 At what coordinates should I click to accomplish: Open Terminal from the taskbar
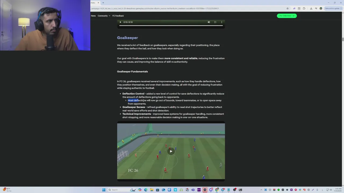(x=241, y=190)
